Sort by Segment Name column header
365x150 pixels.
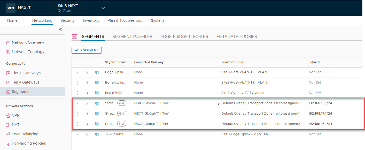(116, 62)
